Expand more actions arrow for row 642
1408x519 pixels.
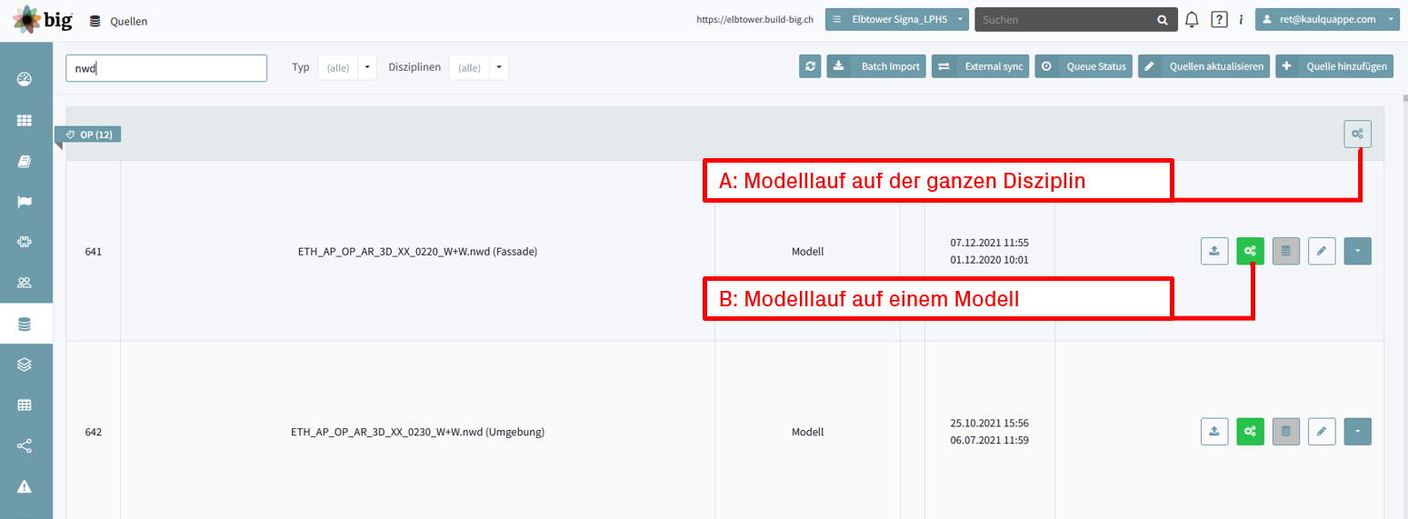click(x=1357, y=432)
